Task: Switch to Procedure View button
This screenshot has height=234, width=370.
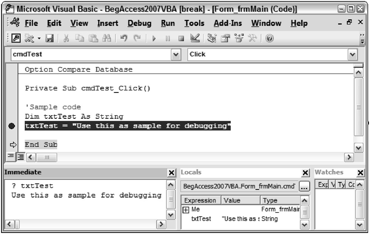Action: point(11,157)
